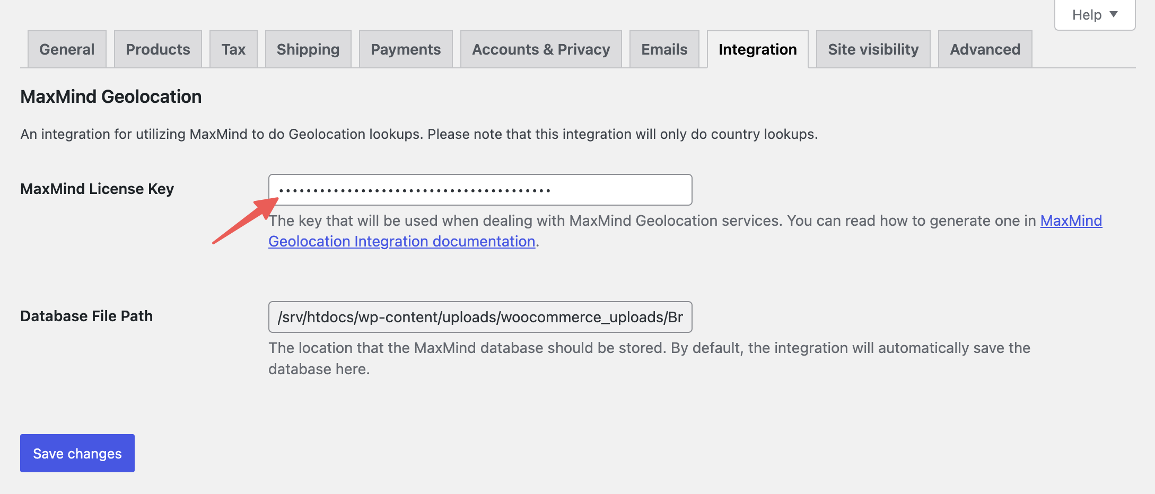This screenshot has width=1155, height=494.
Task: Open the Site visibility tab
Action: 873,49
